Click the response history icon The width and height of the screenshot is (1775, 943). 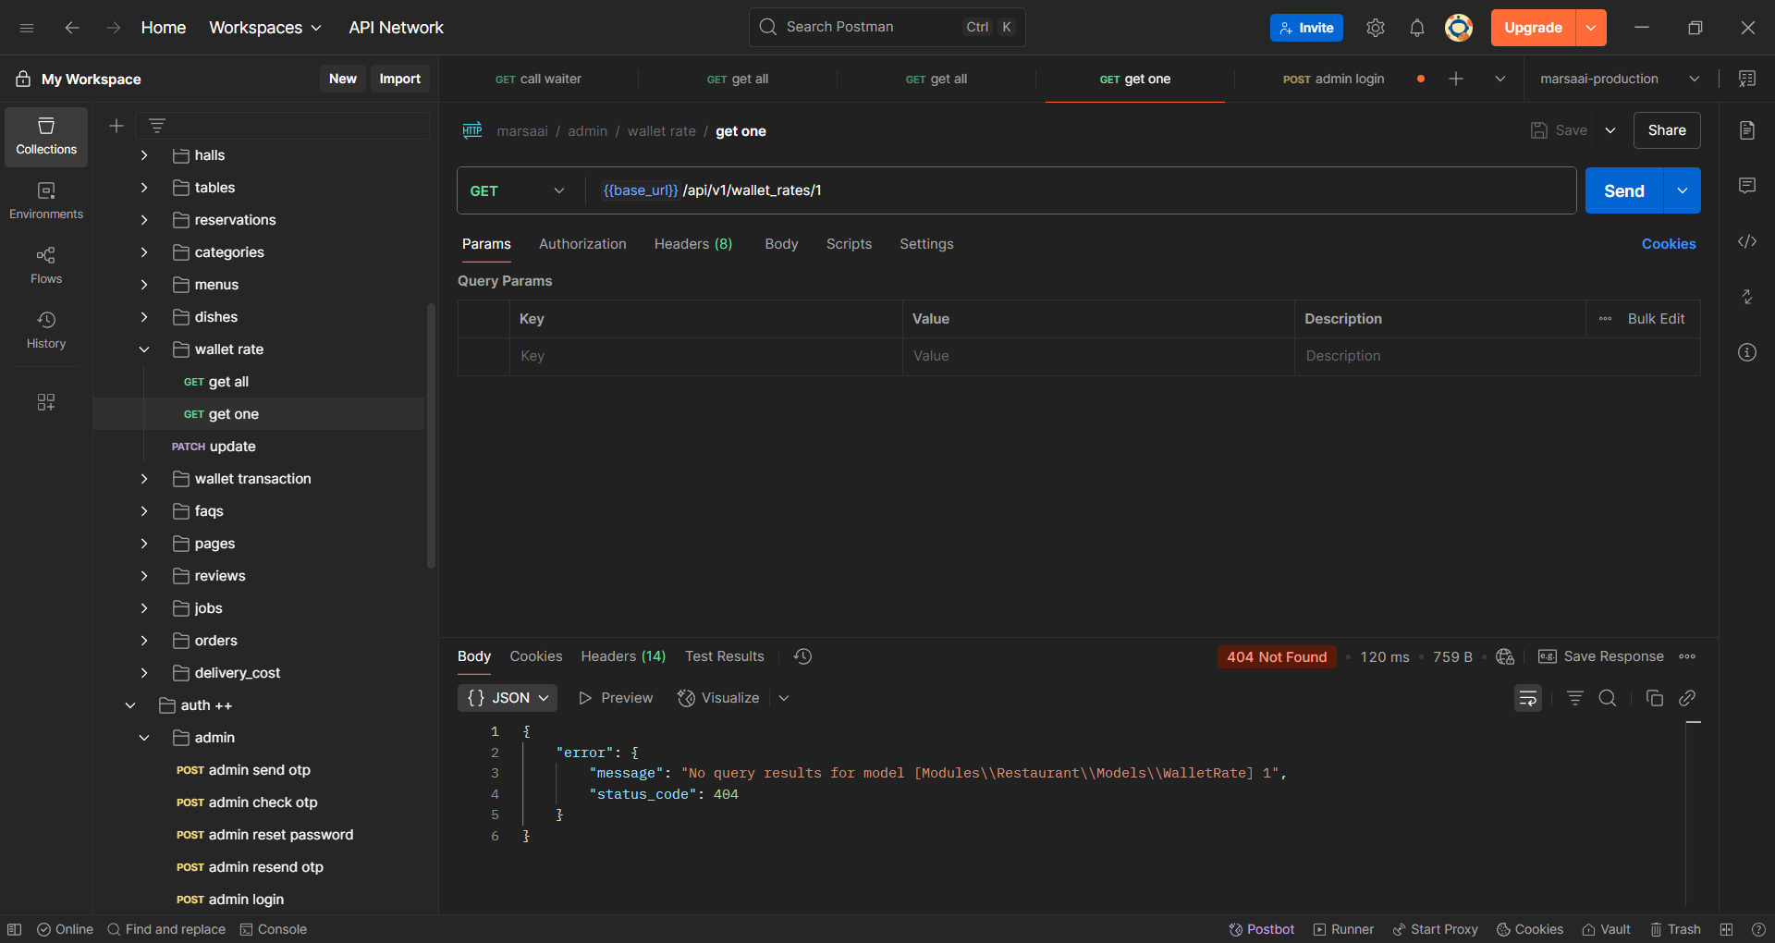[x=803, y=656]
